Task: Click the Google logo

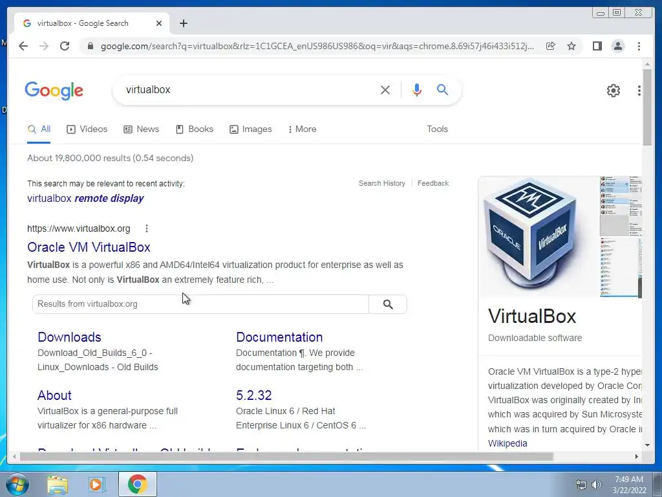Action: pyautogui.click(x=54, y=91)
